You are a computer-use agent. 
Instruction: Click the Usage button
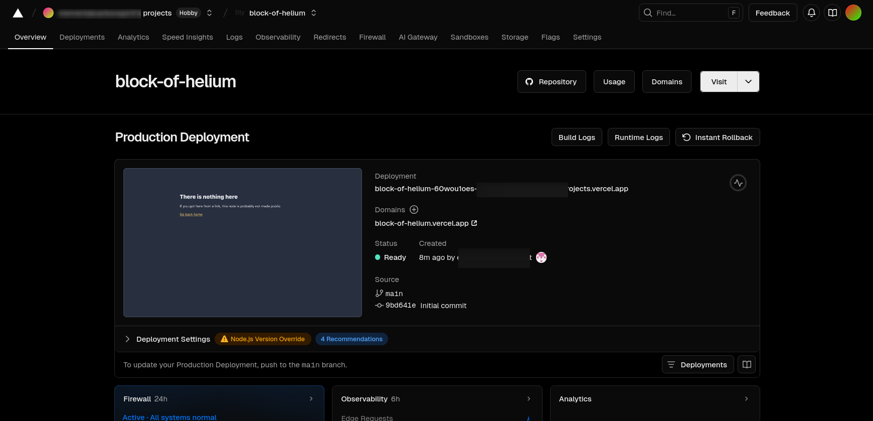(x=614, y=82)
